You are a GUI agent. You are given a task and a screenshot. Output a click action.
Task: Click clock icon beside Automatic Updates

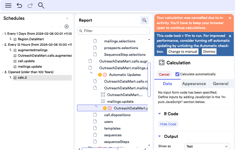105,75
